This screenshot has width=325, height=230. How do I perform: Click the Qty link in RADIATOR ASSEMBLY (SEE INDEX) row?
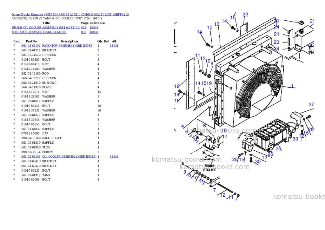[x=98, y=46]
